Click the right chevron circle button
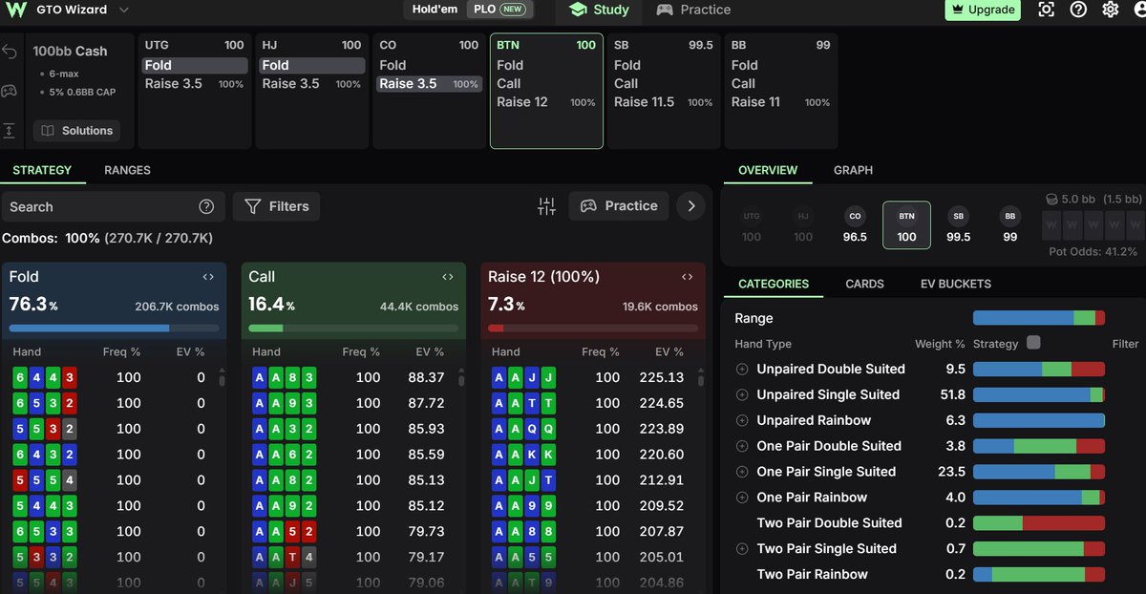 (691, 205)
